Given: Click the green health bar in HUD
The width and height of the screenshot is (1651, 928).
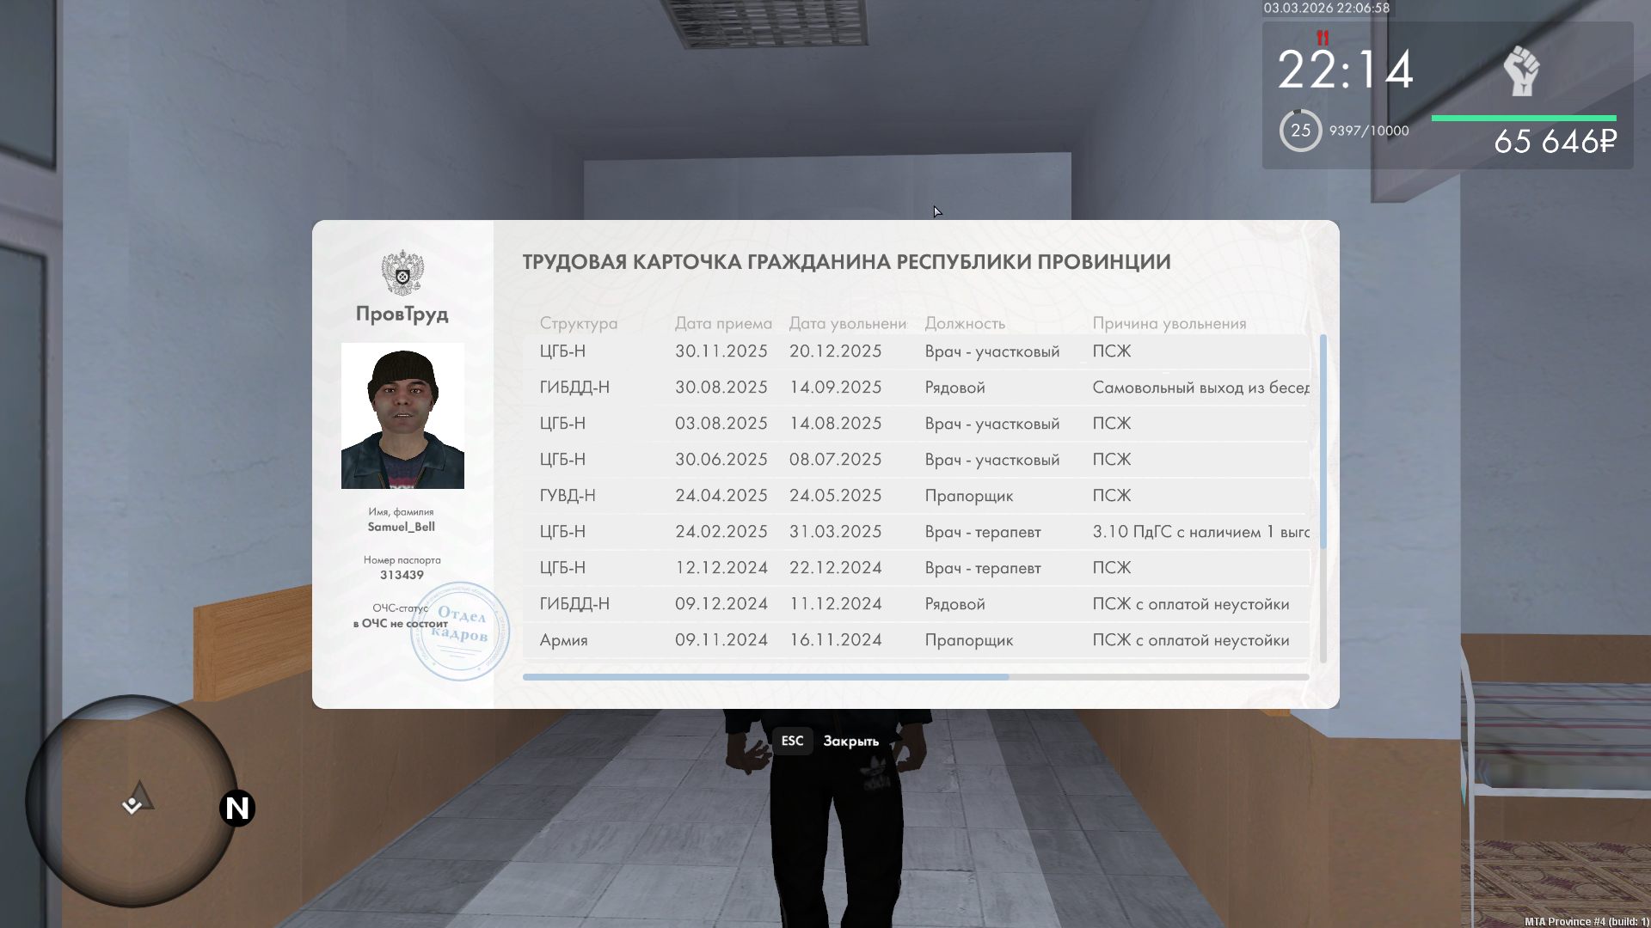Looking at the screenshot, I should [x=1523, y=118].
